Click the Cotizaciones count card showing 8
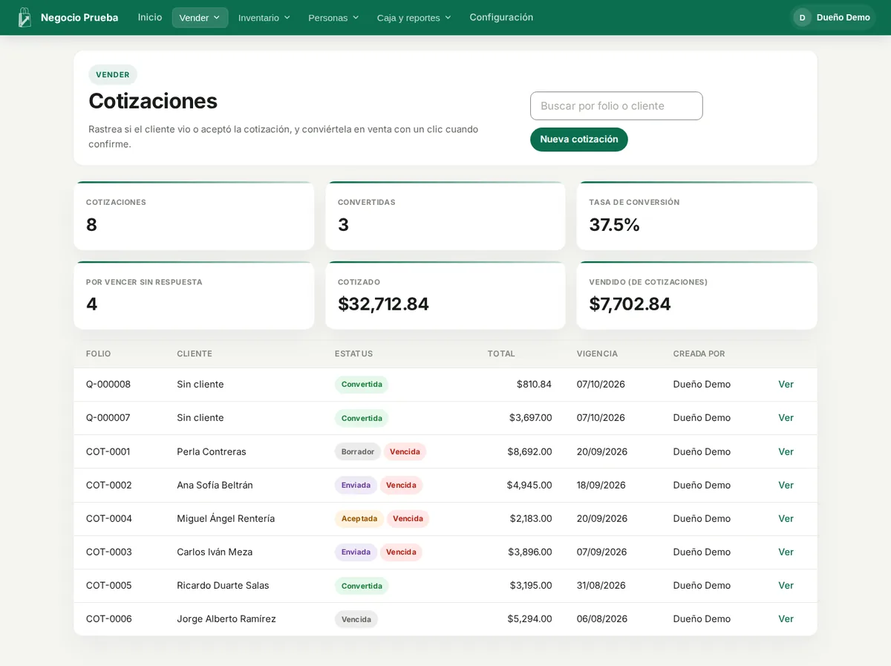The image size is (891, 666). point(194,216)
